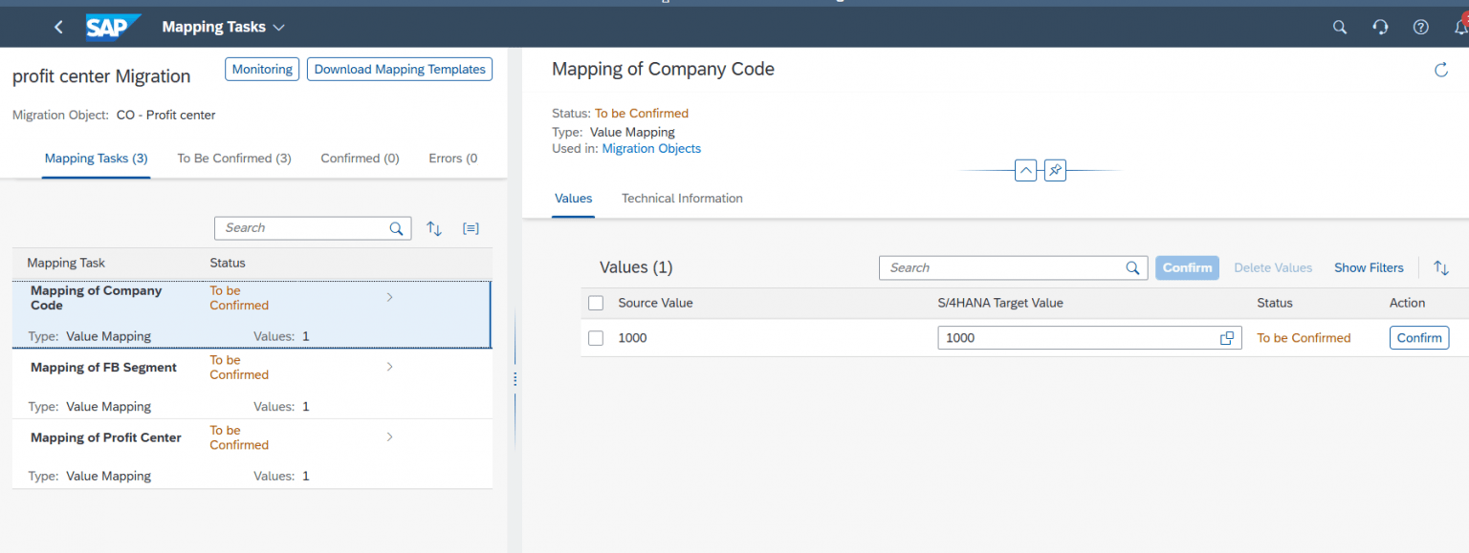Open the help icon in the top bar
The image size is (1469, 553).
tap(1420, 27)
